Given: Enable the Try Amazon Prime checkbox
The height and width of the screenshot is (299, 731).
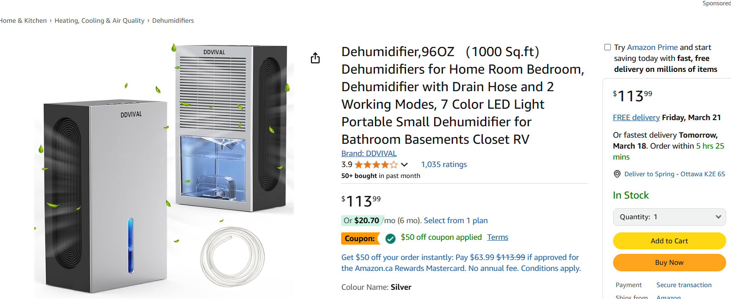Looking at the screenshot, I should coord(607,47).
